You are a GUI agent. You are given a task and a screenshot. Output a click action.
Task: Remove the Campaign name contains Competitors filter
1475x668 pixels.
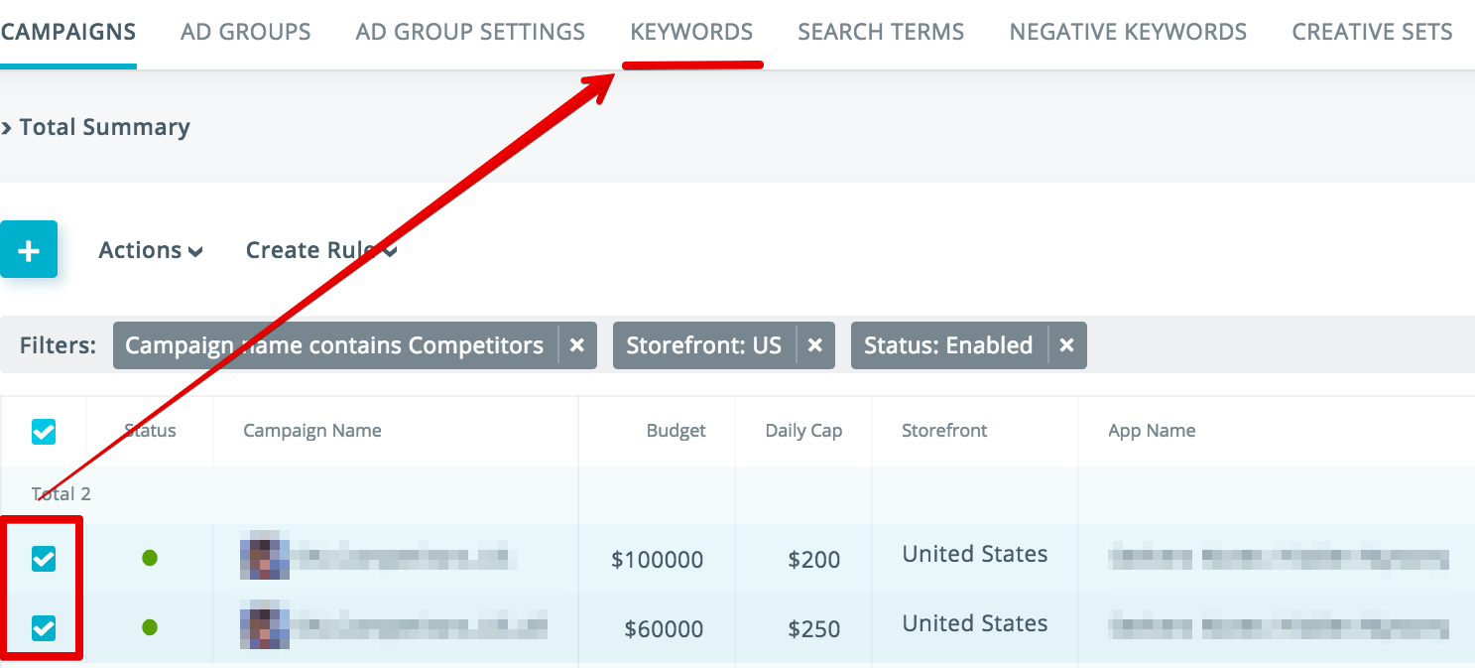click(x=577, y=345)
